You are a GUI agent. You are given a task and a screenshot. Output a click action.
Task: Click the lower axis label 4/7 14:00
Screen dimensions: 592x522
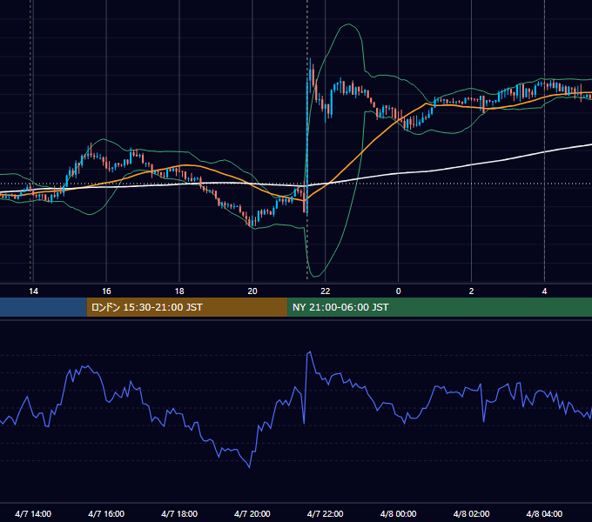[x=33, y=513]
